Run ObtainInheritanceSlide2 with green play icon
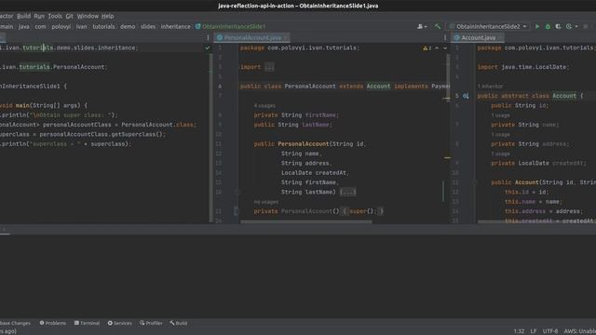The image size is (596, 335). pyautogui.click(x=537, y=26)
